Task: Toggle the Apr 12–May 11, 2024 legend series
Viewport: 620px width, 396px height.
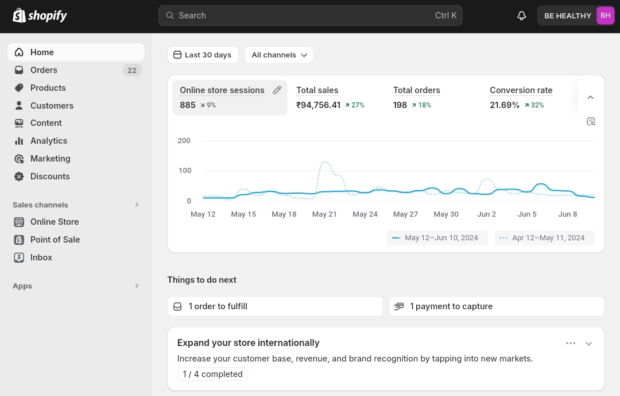Action: click(x=544, y=238)
